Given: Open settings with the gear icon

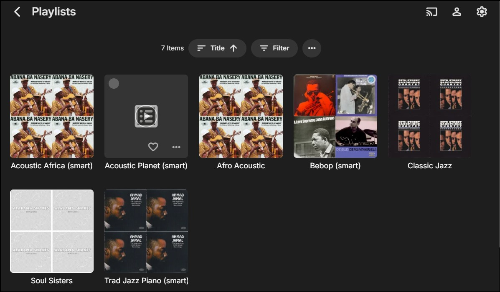Looking at the screenshot, I should pos(482,12).
